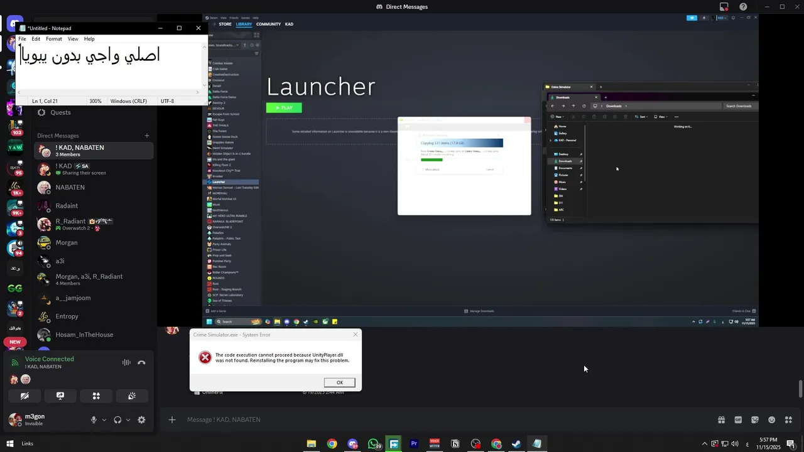This screenshot has height=452, width=804.
Task: Click COMMUNITY tab in the streamed Steam window
Action: (268, 24)
